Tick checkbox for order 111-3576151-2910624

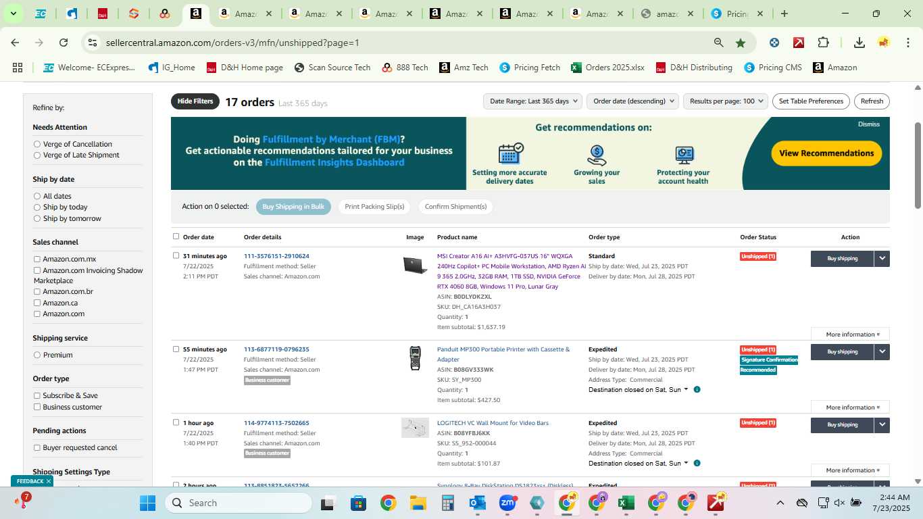176,255
